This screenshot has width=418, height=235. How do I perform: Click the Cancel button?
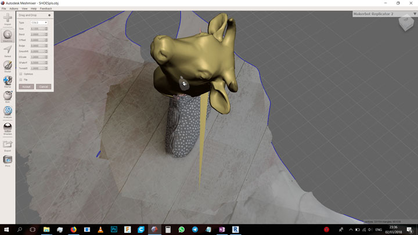[x=44, y=86]
